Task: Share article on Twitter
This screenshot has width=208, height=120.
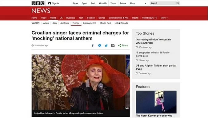Action: (106, 45)
